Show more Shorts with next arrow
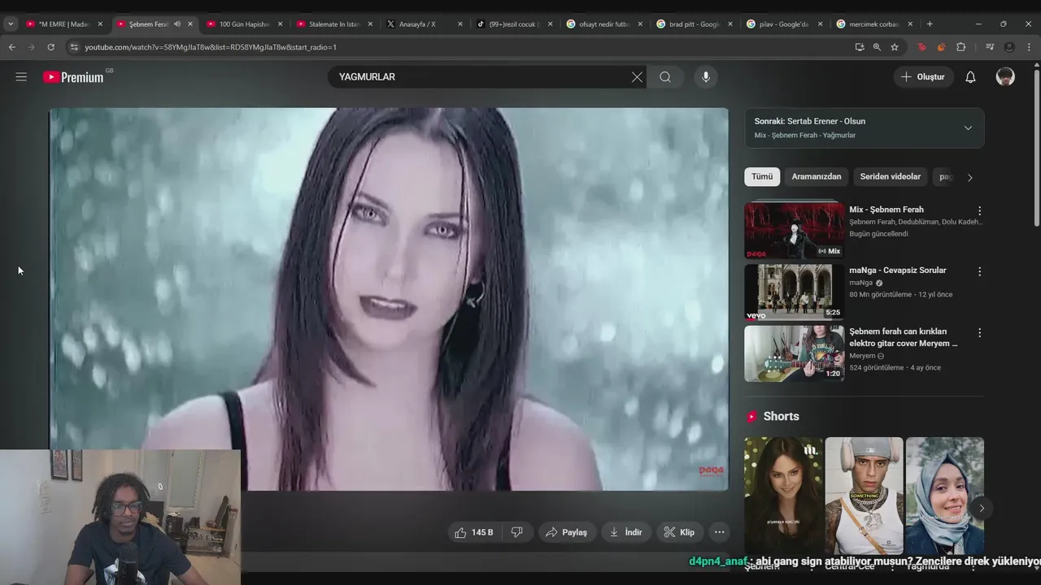Screen dimensions: 1041x585 point(982,509)
